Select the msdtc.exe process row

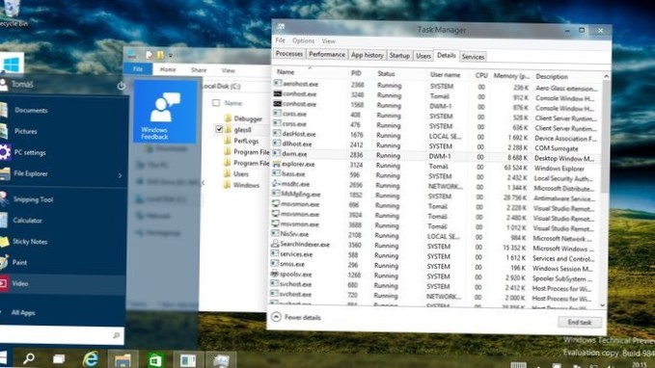(x=434, y=186)
